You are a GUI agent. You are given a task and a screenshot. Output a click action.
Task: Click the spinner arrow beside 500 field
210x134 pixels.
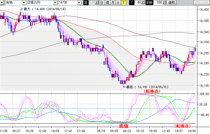coord(164,3)
